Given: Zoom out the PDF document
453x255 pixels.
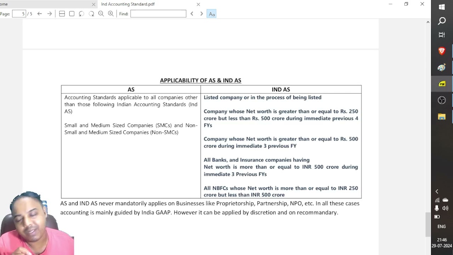Looking at the screenshot, I should 101,14.
